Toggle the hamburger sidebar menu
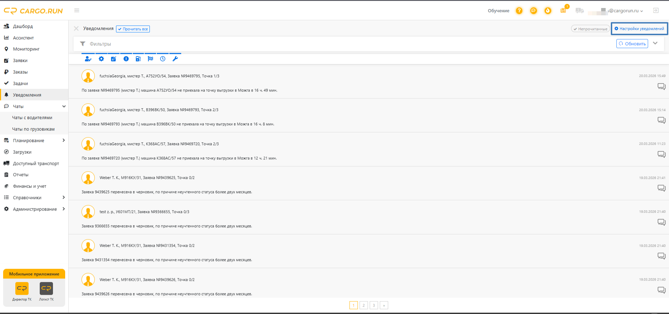This screenshot has width=669, height=314. point(77,10)
